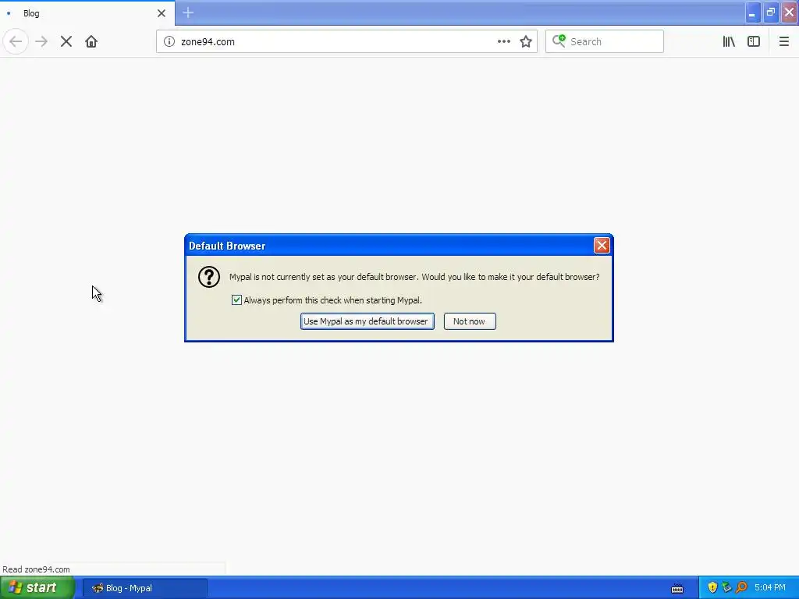Minimize the Mypal browser window
Viewport: 799px width, 599px height.
(752, 12)
